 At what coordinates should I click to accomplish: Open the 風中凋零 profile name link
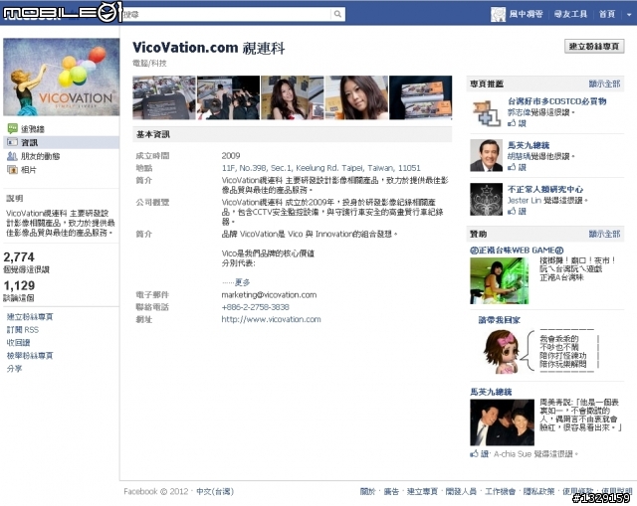(526, 14)
